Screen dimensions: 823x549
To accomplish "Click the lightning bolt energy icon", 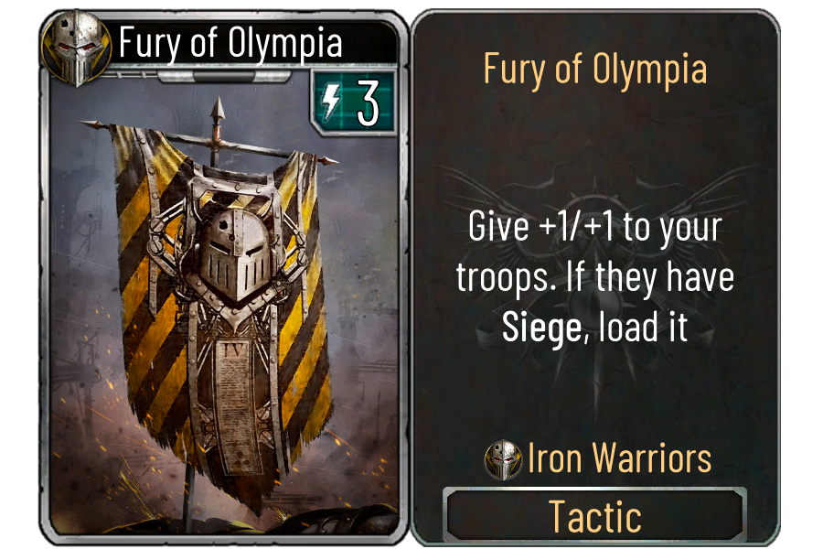I will [x=331, y=102].
